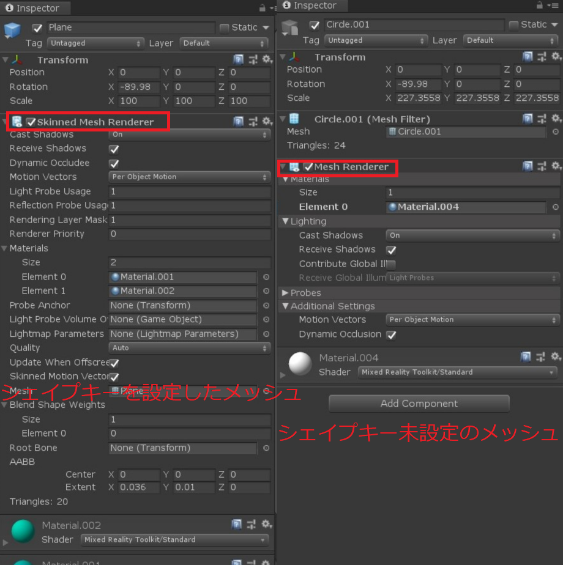Image resolution: width=563 pixels, height=565 pixels.
Task: Open gear menu of Mesh Renderer
Action: pos(556,166)
